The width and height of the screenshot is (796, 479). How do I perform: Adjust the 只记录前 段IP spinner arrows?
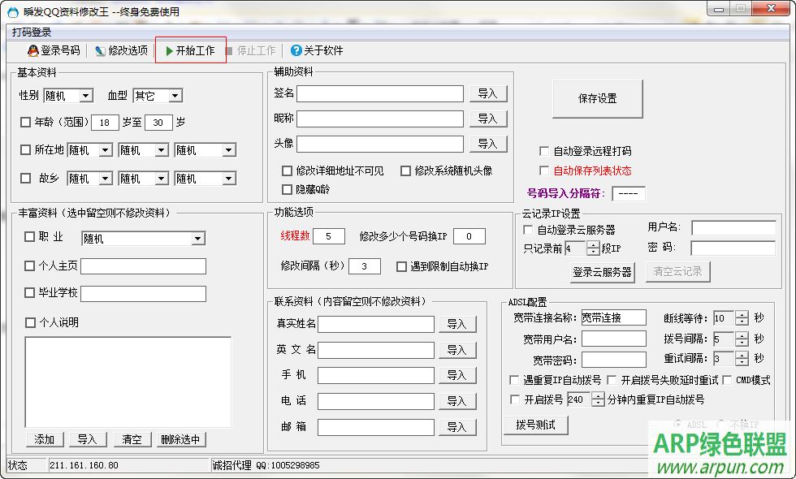click(x=593, y=248)
